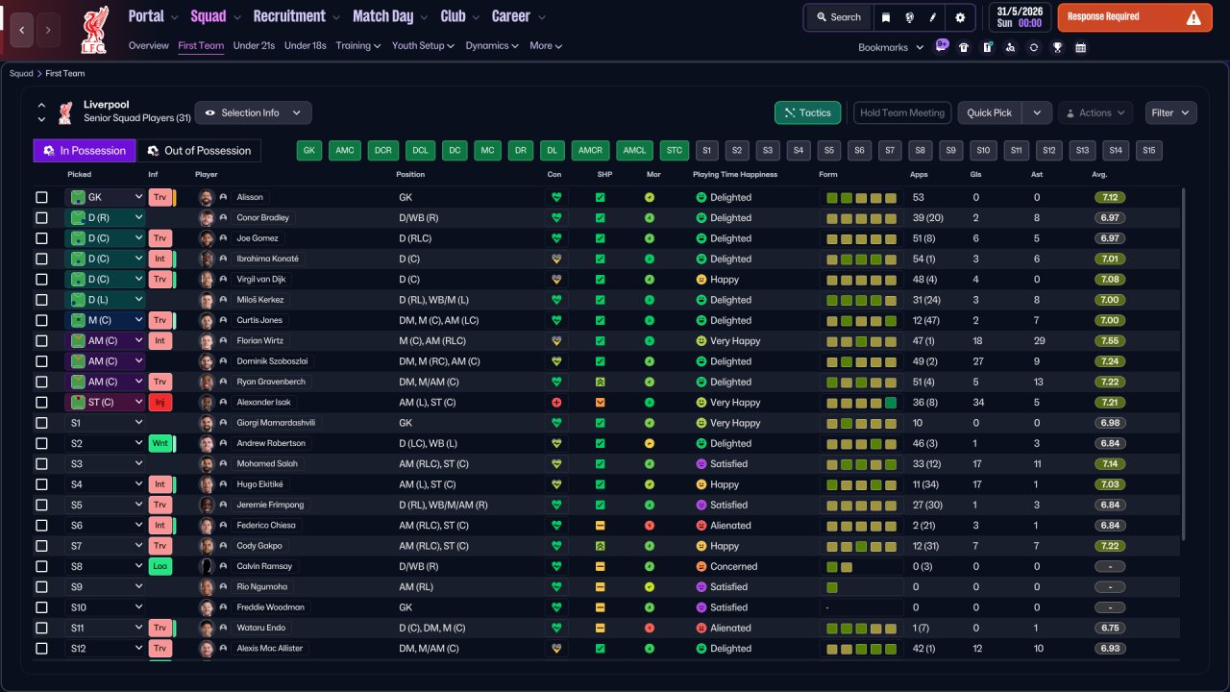1230x692 pixels.
Task: Sort by the Avg. column header
Action: point(1099,174)
